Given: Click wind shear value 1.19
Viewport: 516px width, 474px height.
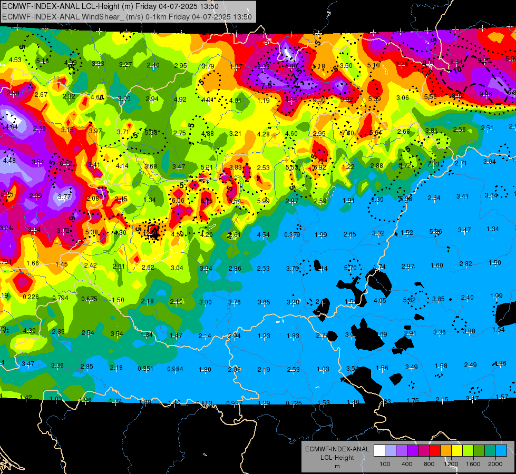Looking at the screenshot, I should pyautogui.click(x=264, y=100).
